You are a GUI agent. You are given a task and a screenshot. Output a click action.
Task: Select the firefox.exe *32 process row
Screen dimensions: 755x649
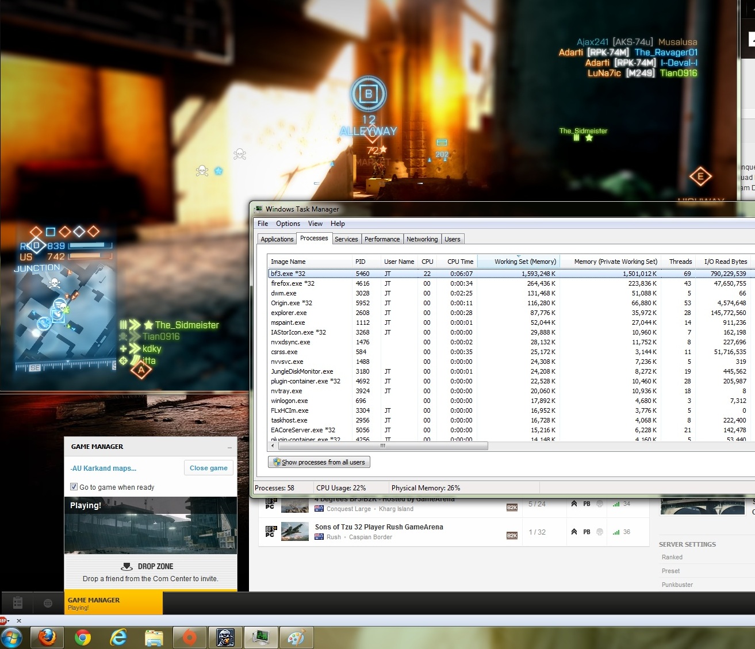[x=511, y=283]
